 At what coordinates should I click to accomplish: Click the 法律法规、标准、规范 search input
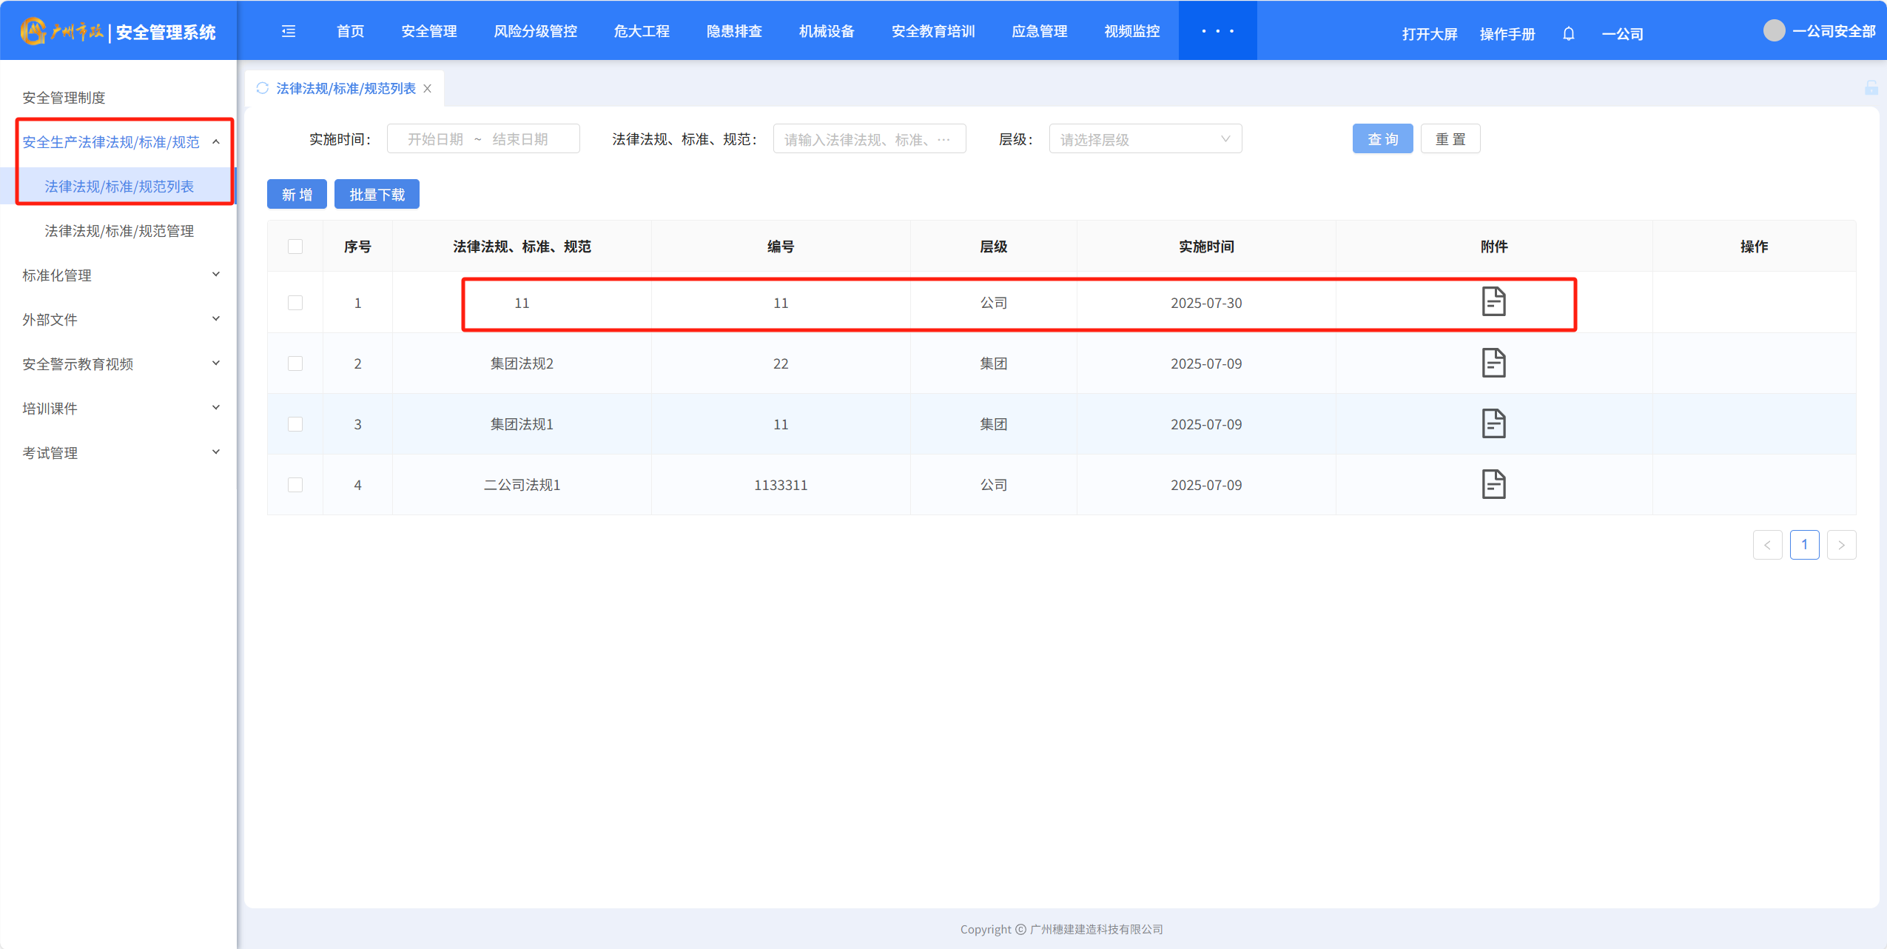click(x=868, y=139)
